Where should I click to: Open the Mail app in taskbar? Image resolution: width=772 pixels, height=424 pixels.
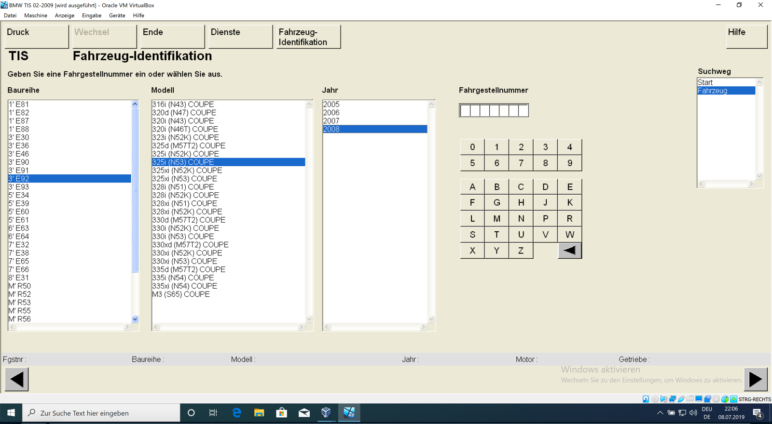304,413
